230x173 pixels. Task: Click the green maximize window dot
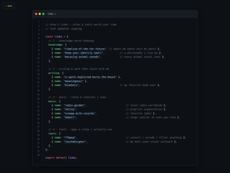click(43, 14)
